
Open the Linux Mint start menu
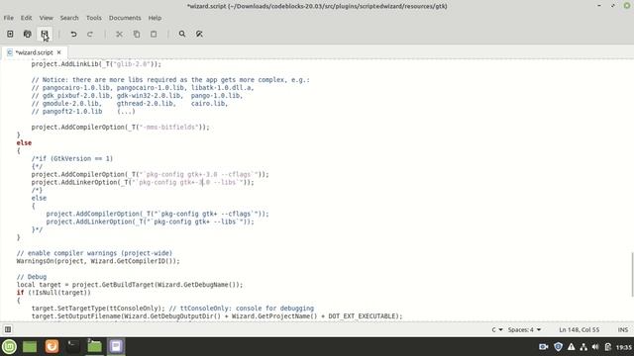9,346
